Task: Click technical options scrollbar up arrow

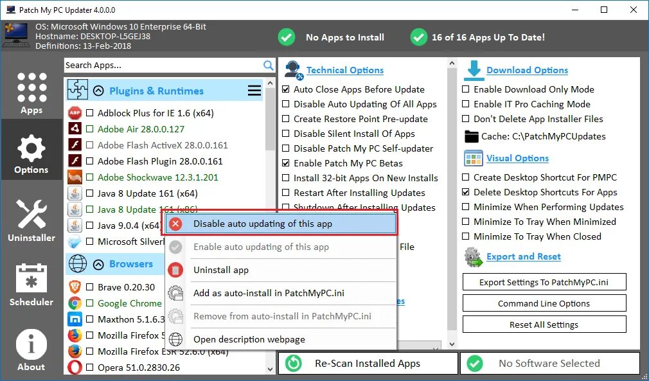Action: click(x=452, y=64)
